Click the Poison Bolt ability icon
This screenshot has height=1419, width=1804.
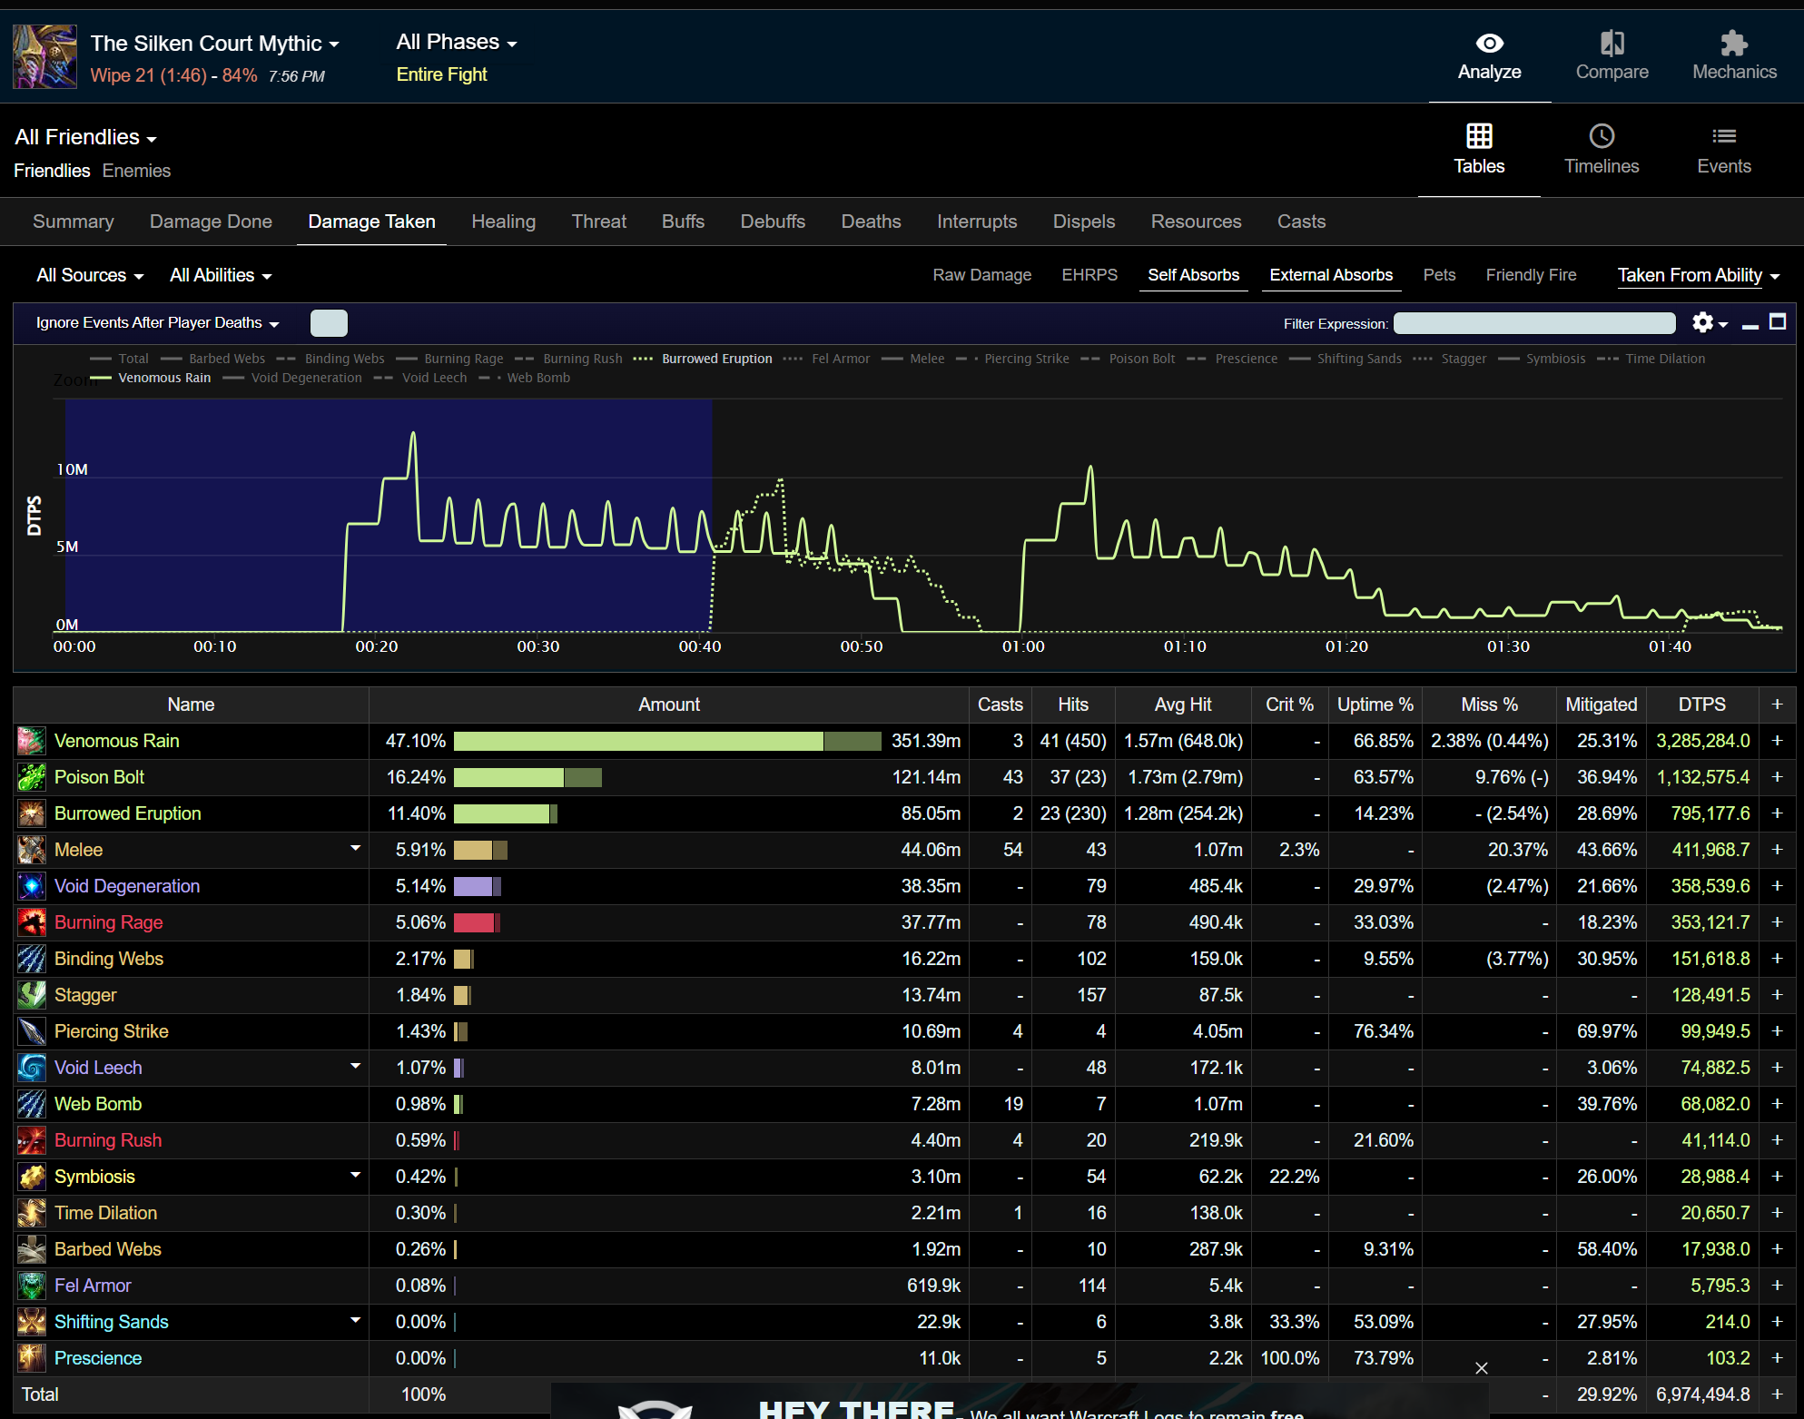tap(32, 777)
